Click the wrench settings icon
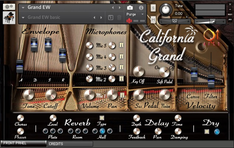 click(9, 7)
